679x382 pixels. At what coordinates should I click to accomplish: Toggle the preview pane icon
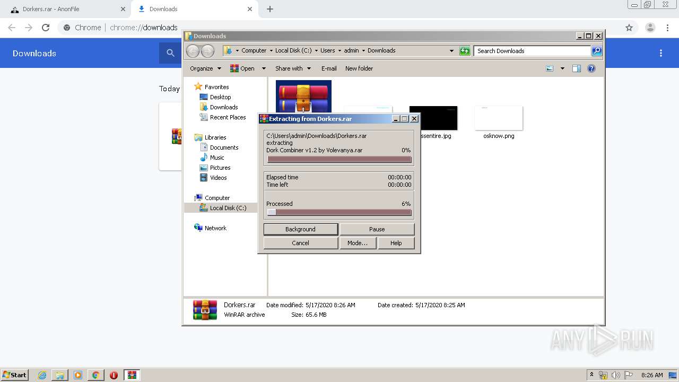pos(577,68)
